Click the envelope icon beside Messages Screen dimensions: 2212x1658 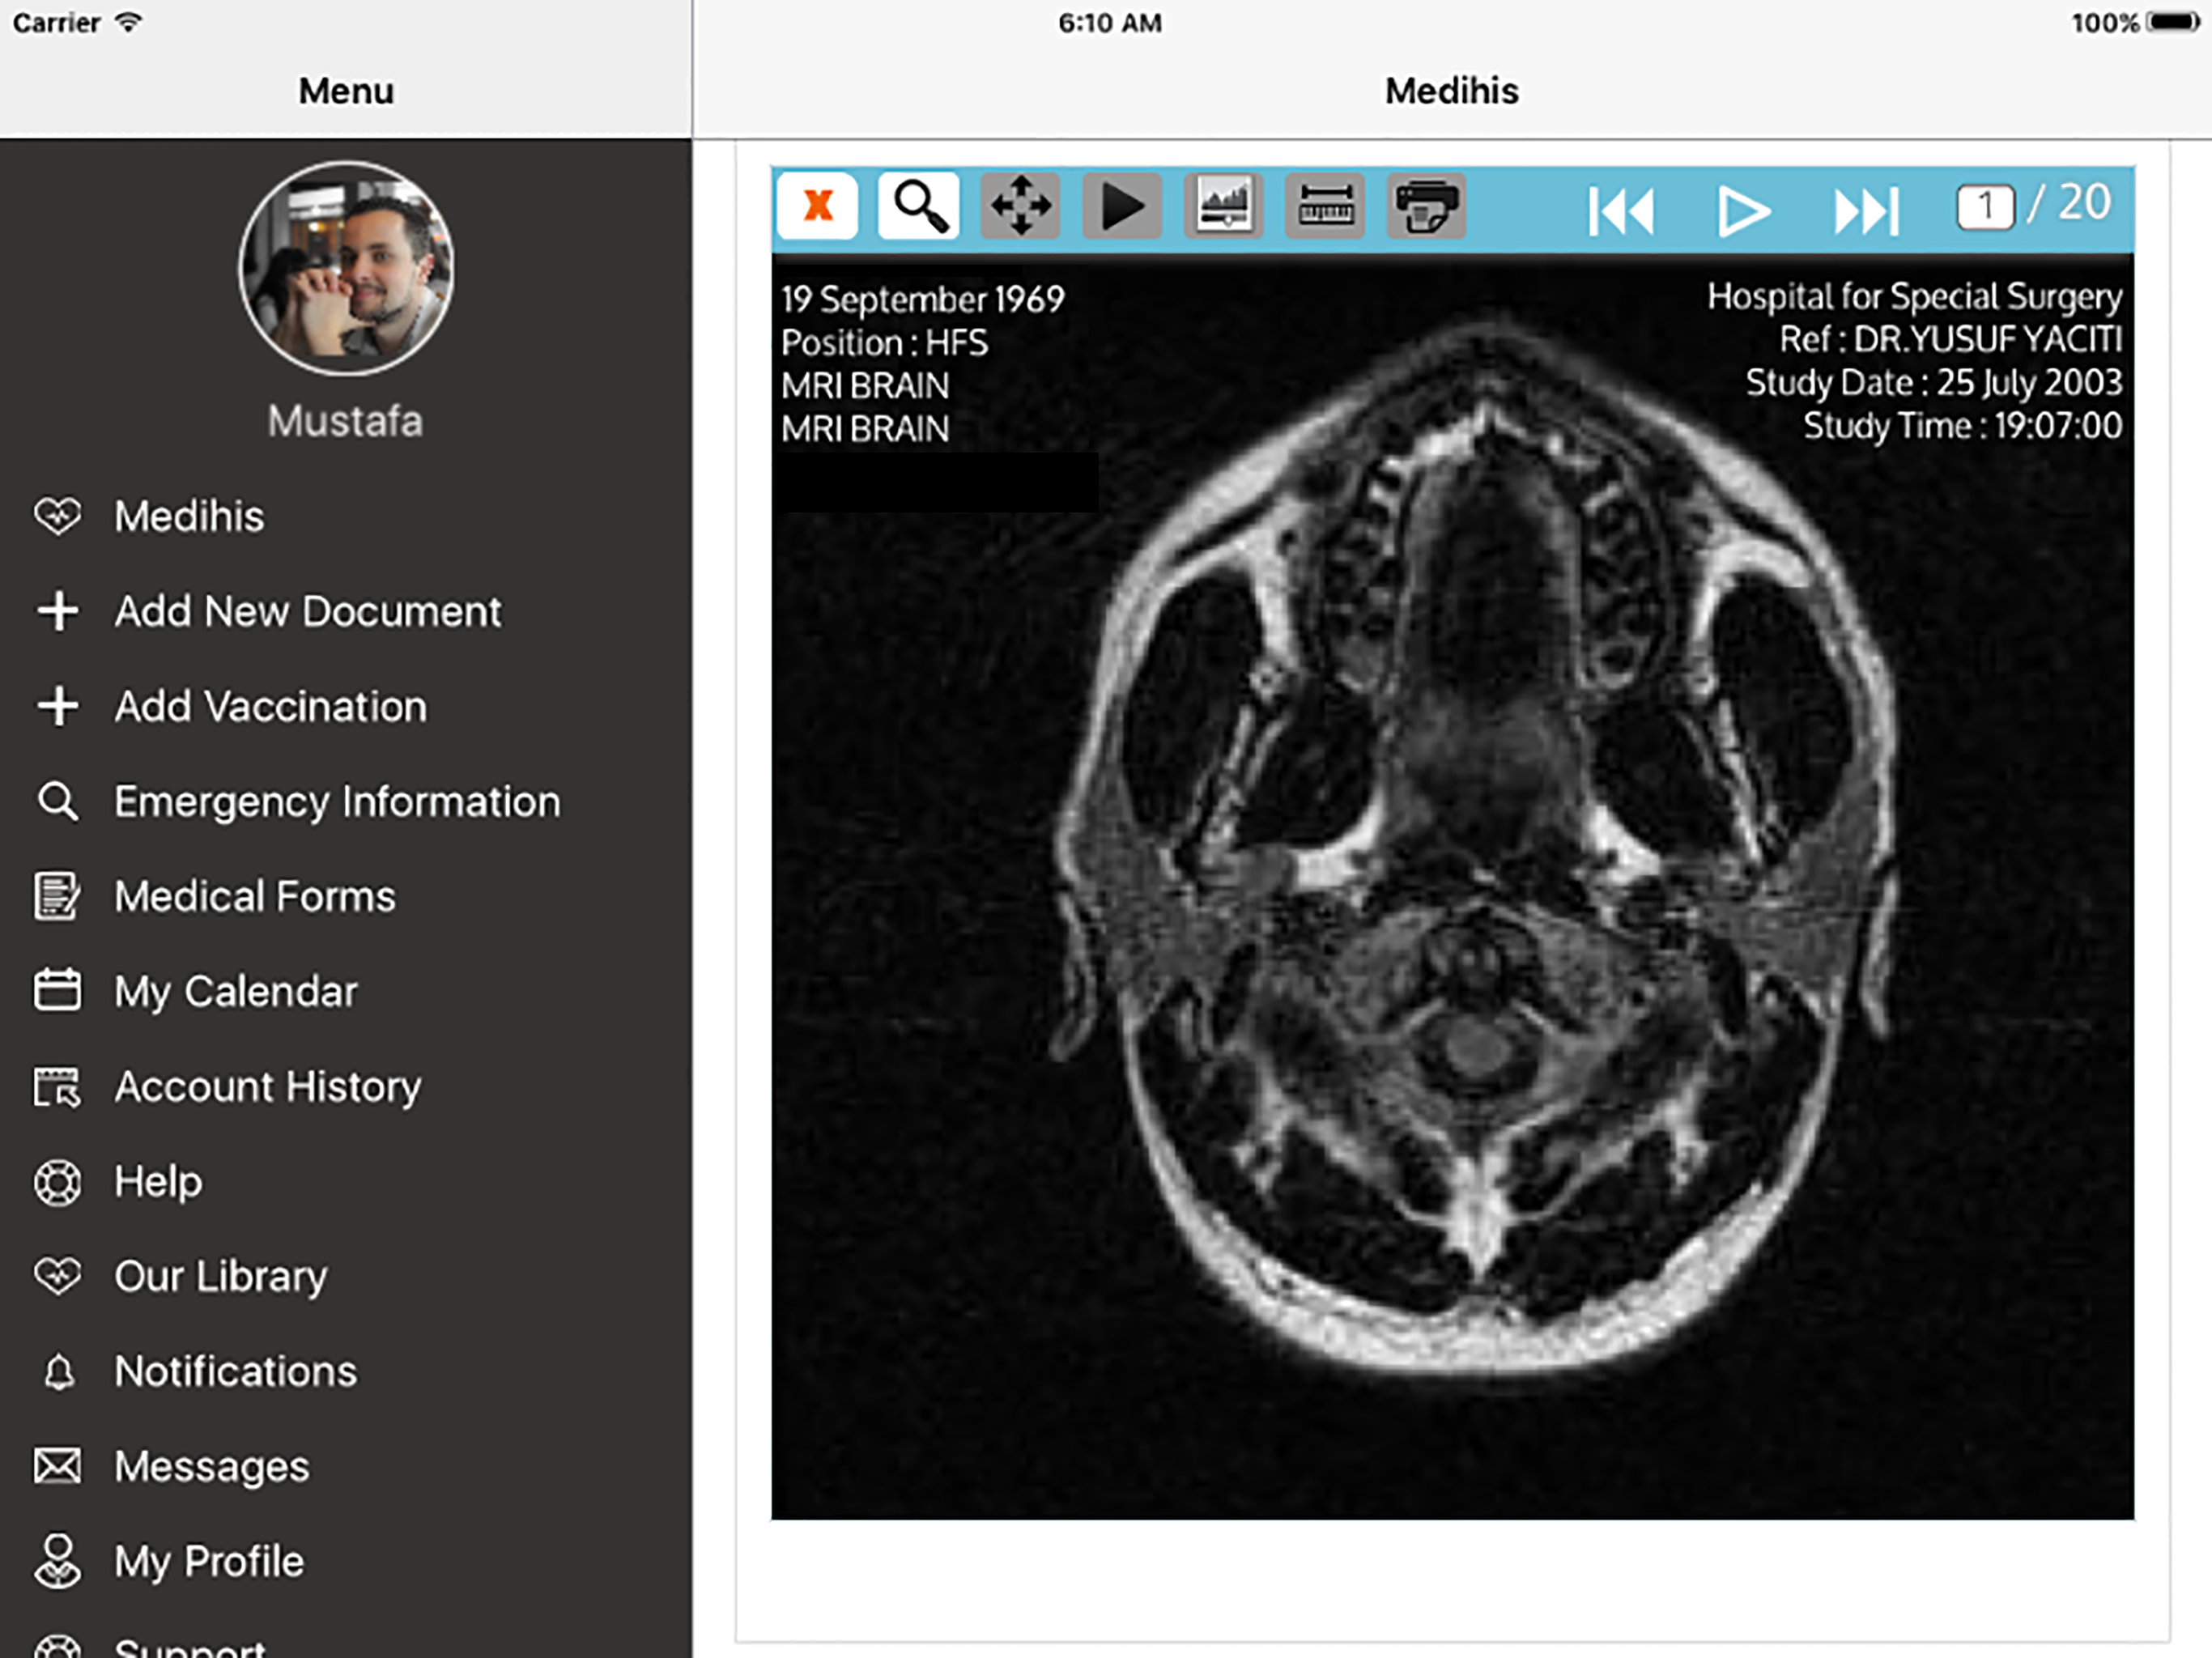[x=58, y=1466]
